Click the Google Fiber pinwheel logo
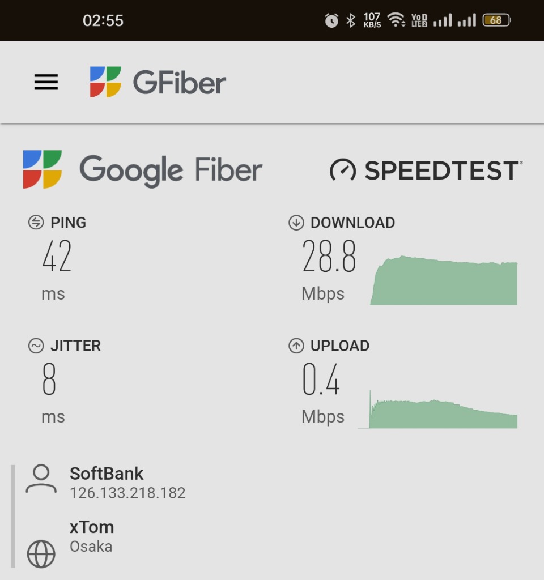This screenshot has height=580, width=544. pyautogui.click(x=42, y=169)
